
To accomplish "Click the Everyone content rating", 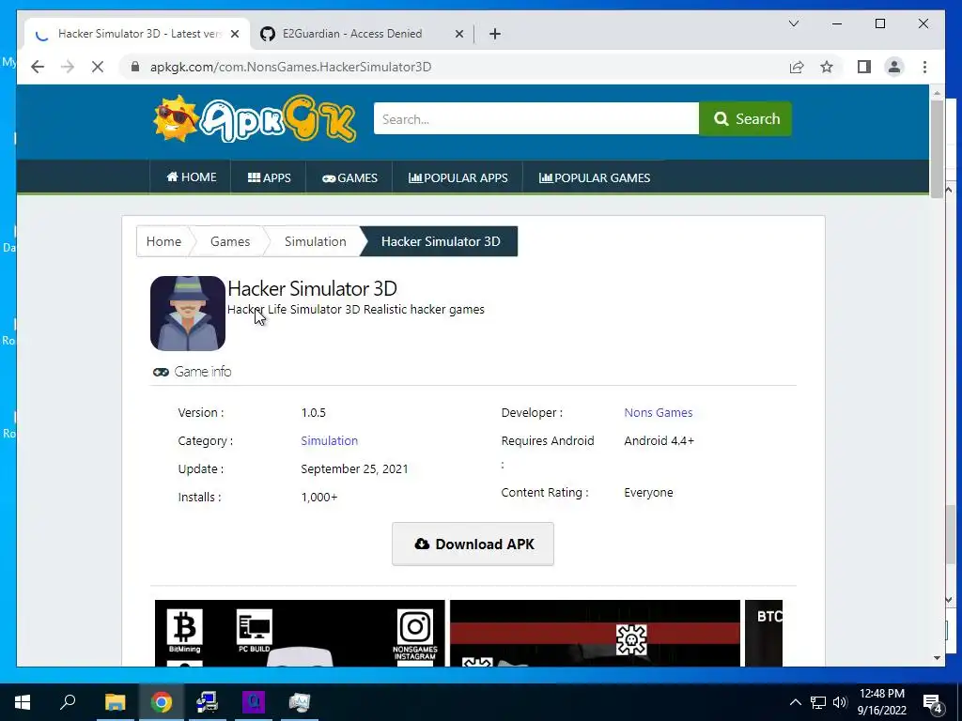I will (648, 492).
